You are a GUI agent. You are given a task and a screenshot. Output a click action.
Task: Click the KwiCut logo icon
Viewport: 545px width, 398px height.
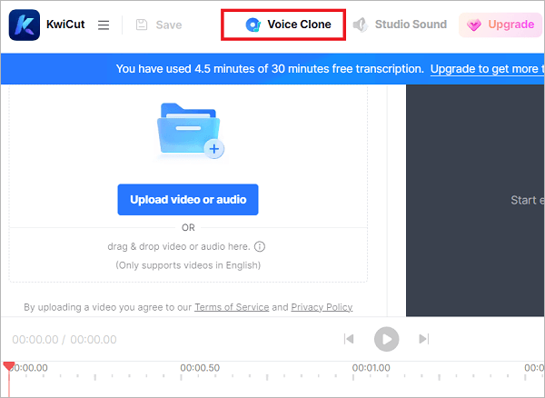point(25,25)
